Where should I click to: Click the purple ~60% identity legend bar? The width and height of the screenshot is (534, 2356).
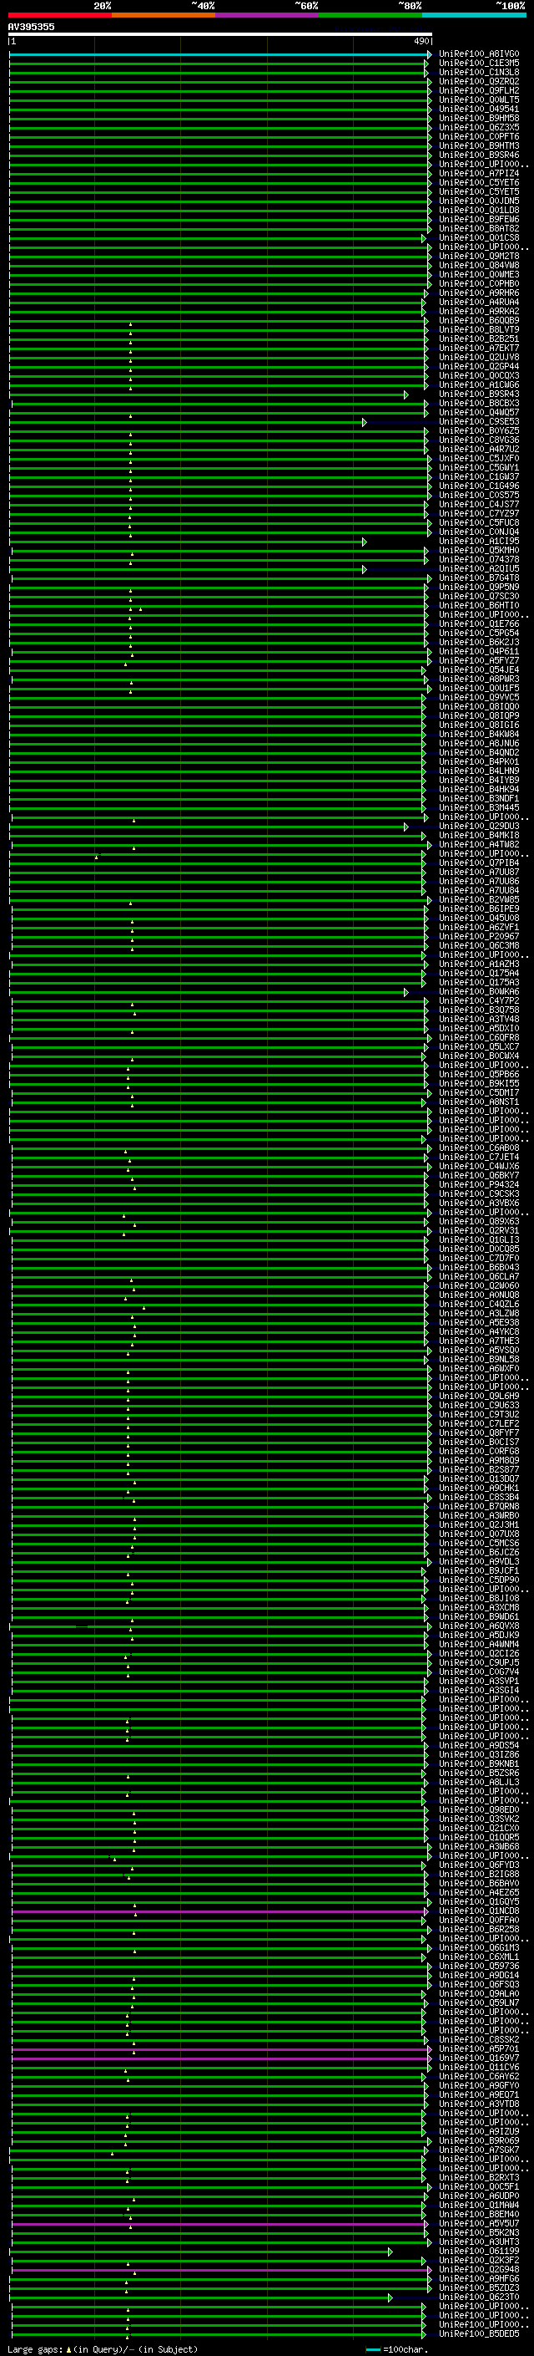(268, 15)
